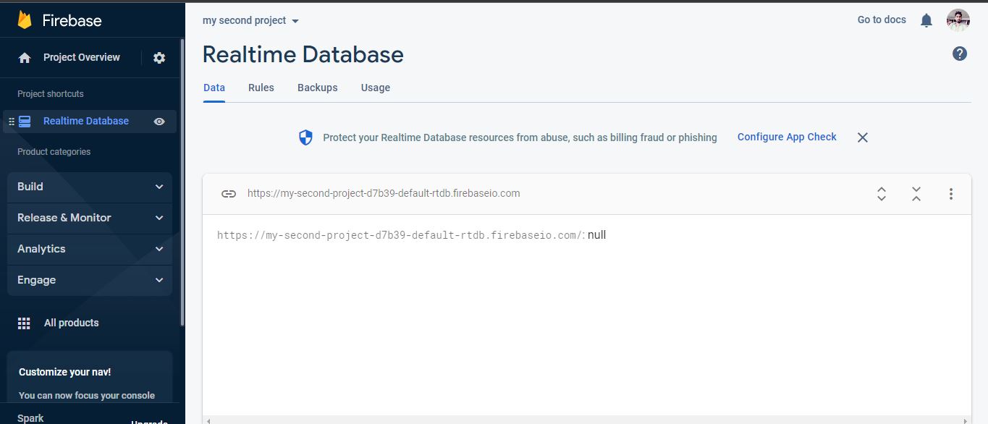Click the notifications bell icon
Viewport: 988px width, 424px height.
pos(926,20)
